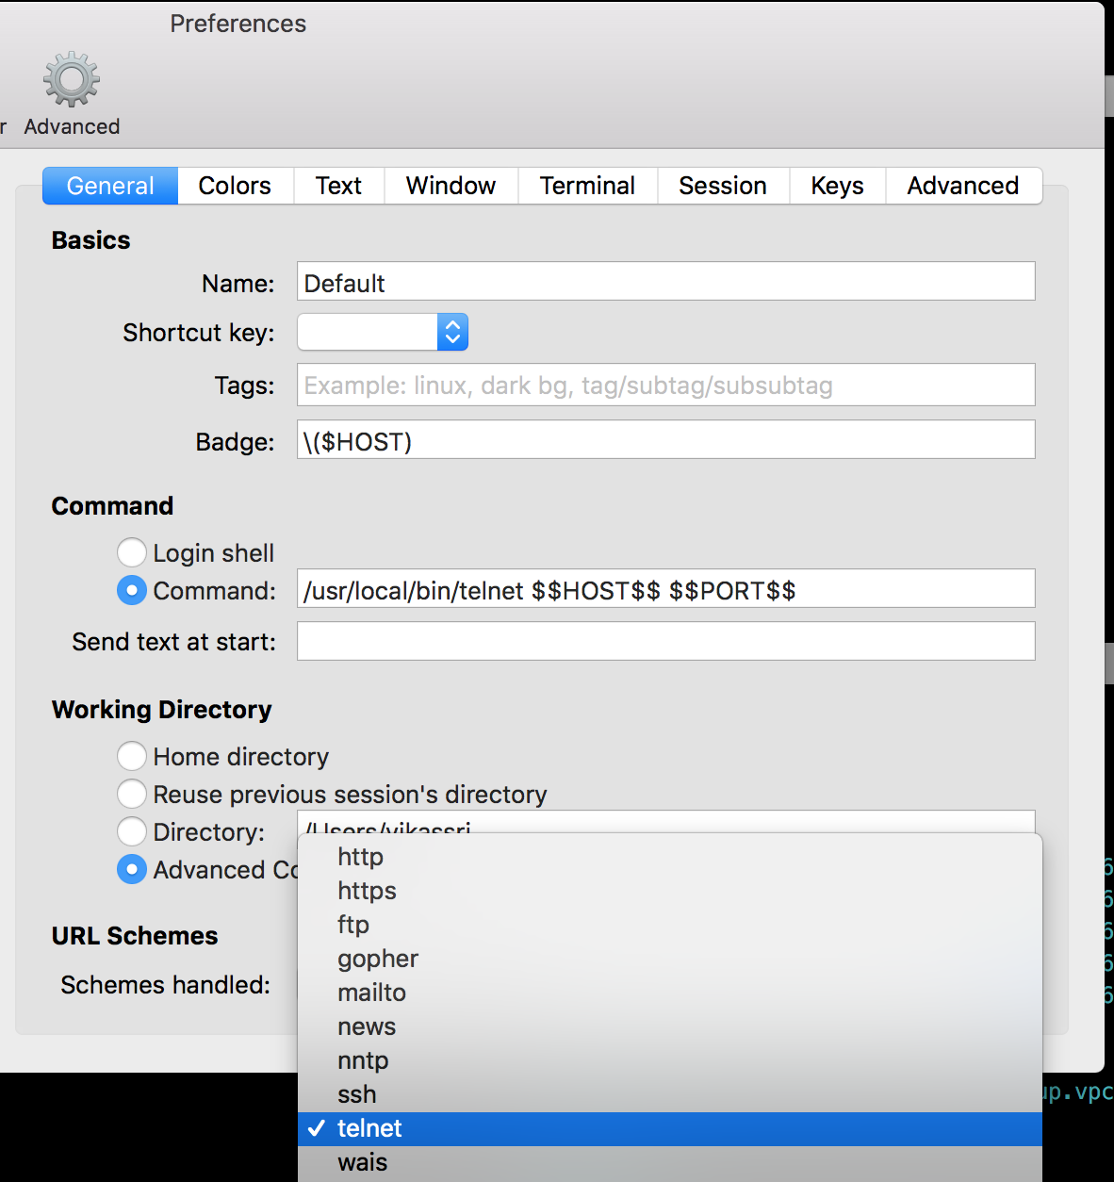Enable Reuse previous session's directory
Viewport: 1114px width, 1182px height.
[132, 794]
